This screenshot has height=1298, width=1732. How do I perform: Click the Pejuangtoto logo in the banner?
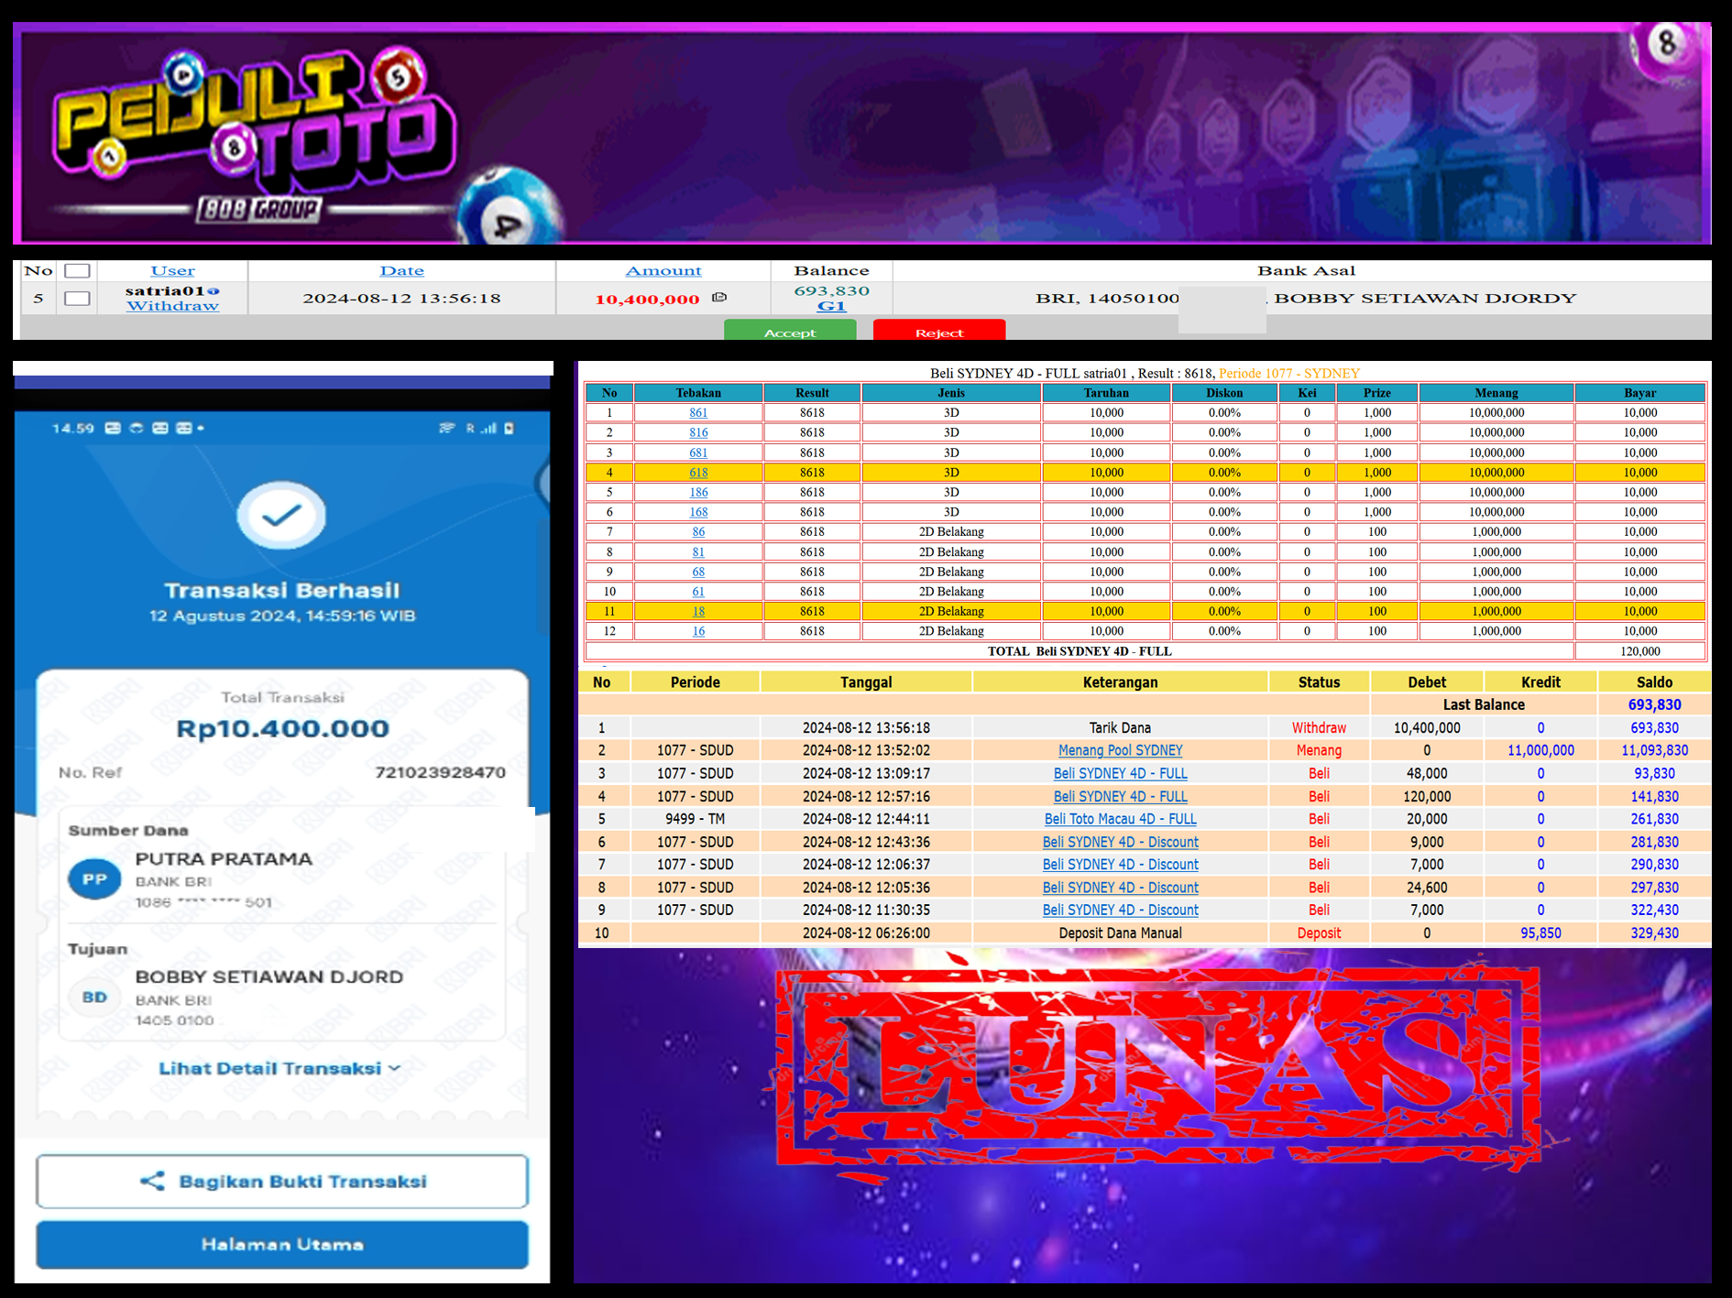[x=252, y=133]
